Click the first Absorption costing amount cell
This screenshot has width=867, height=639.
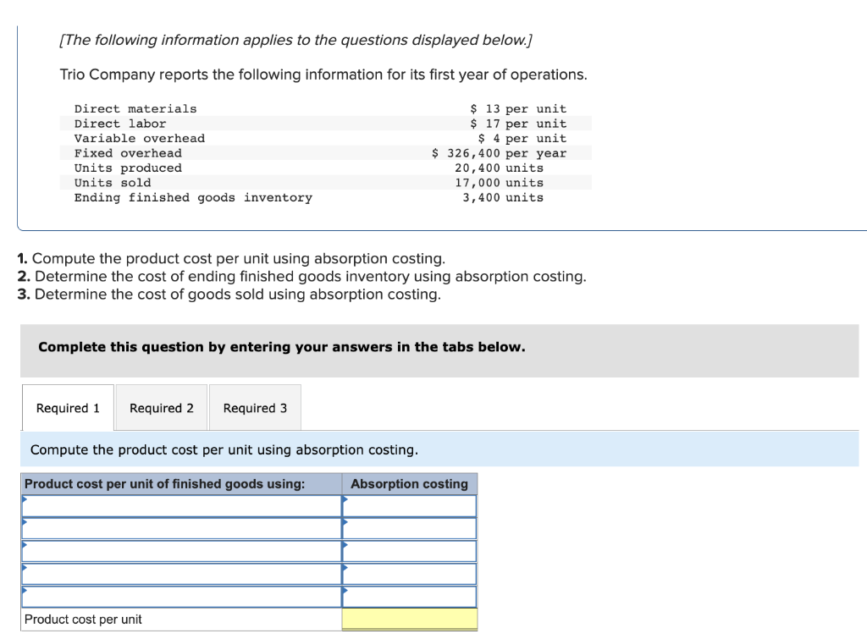click(x=409, y=505)
